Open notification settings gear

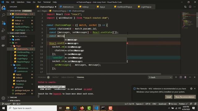click(x=191, y=88)
